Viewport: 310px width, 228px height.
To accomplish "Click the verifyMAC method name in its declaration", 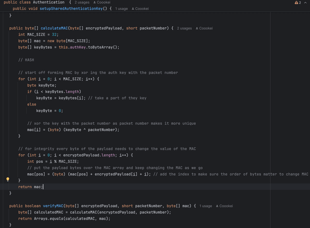I will click(53, 206).
